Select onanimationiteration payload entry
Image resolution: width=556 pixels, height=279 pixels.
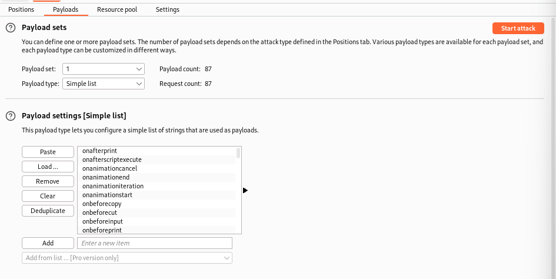click(x=157, y=186)
